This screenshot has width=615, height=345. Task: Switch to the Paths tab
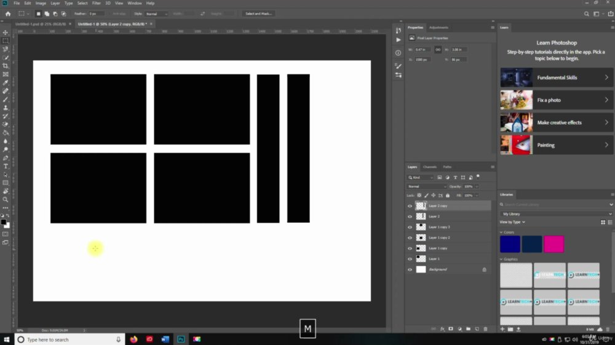point(447,167)
